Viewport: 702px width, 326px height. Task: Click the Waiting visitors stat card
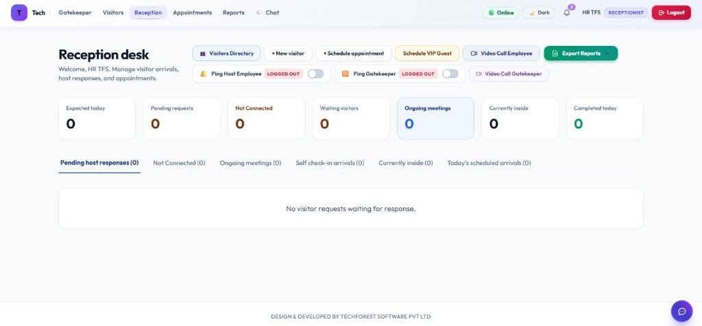(x=350, y=118)
